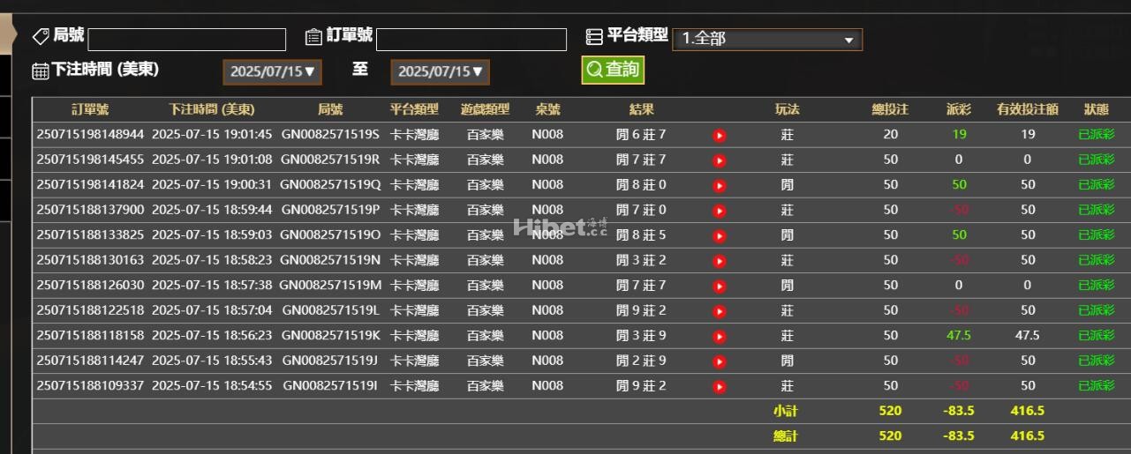
Task: Play video for round GN0082571519O
Action: [720, 236]
